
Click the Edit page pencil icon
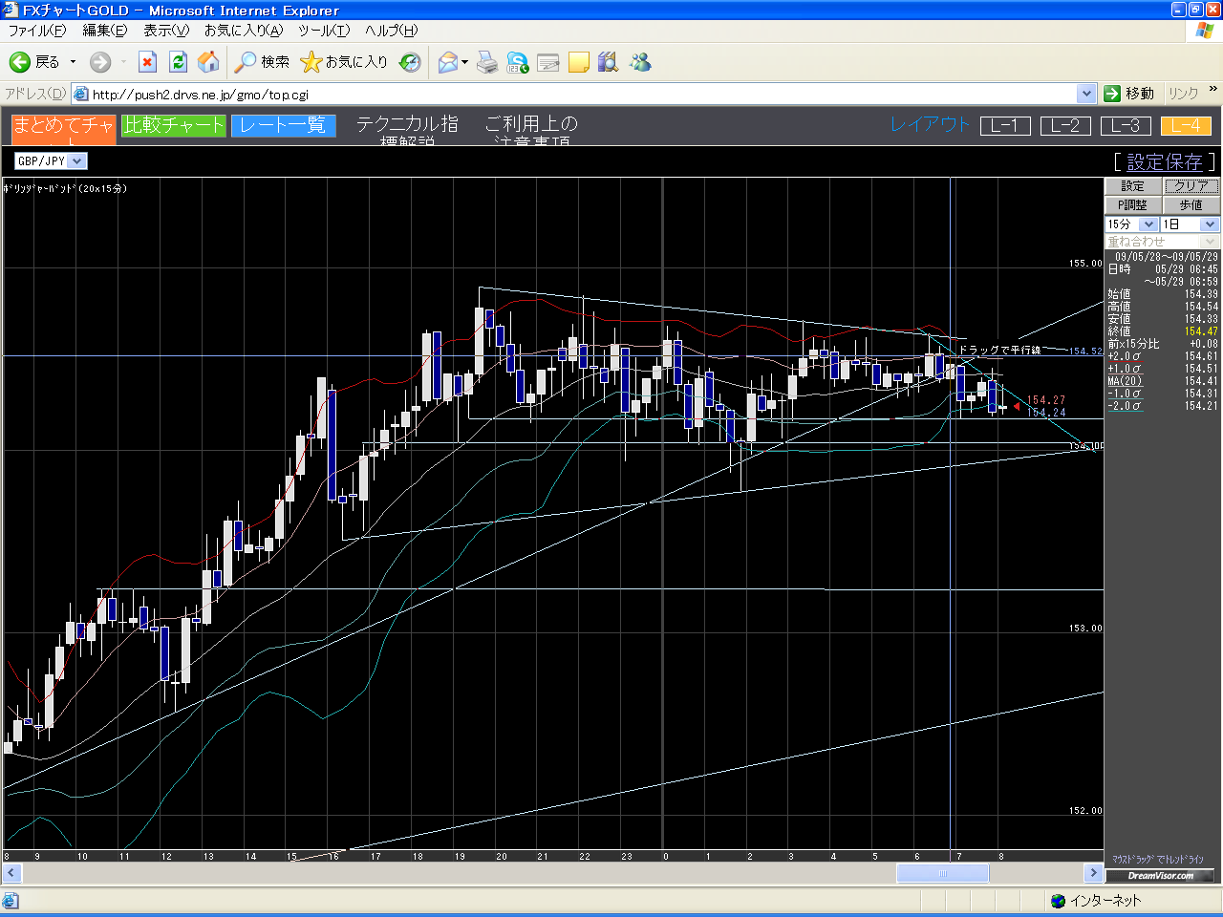pos(548,63)
